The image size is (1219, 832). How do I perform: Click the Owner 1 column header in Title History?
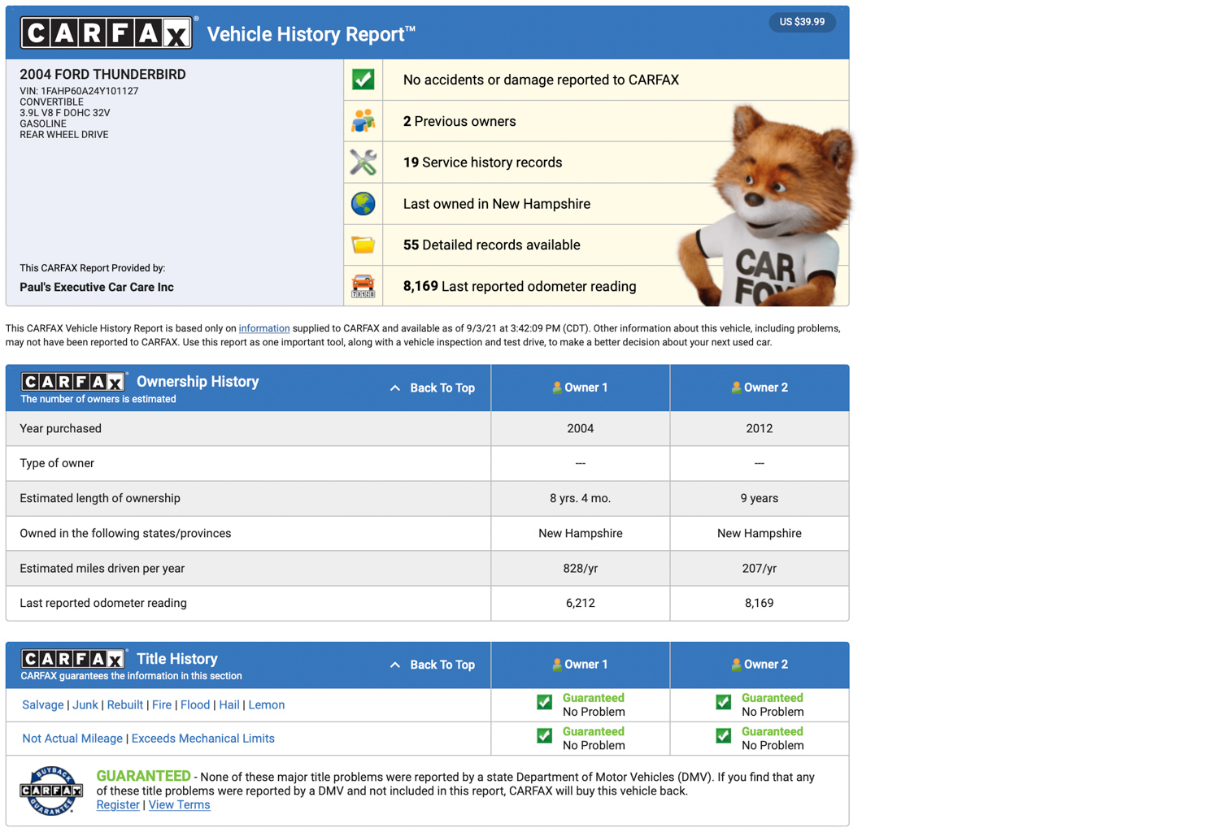click(581, 665)
